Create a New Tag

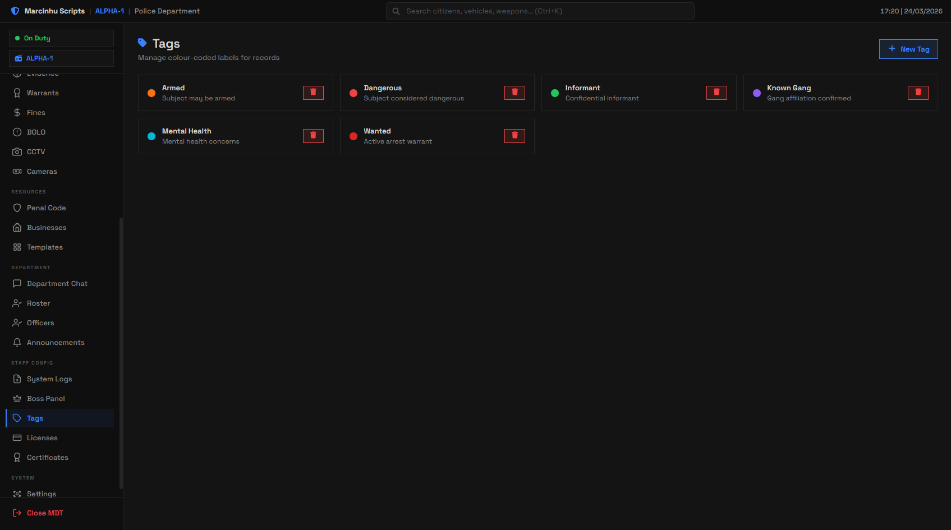pyautogui.click(x=908, y=49)
